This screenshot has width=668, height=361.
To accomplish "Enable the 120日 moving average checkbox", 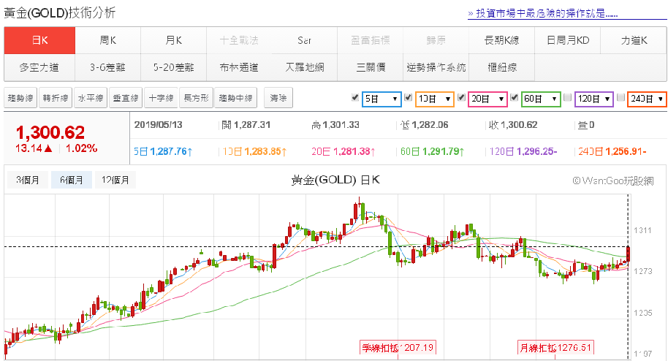I will click(568, 97).
